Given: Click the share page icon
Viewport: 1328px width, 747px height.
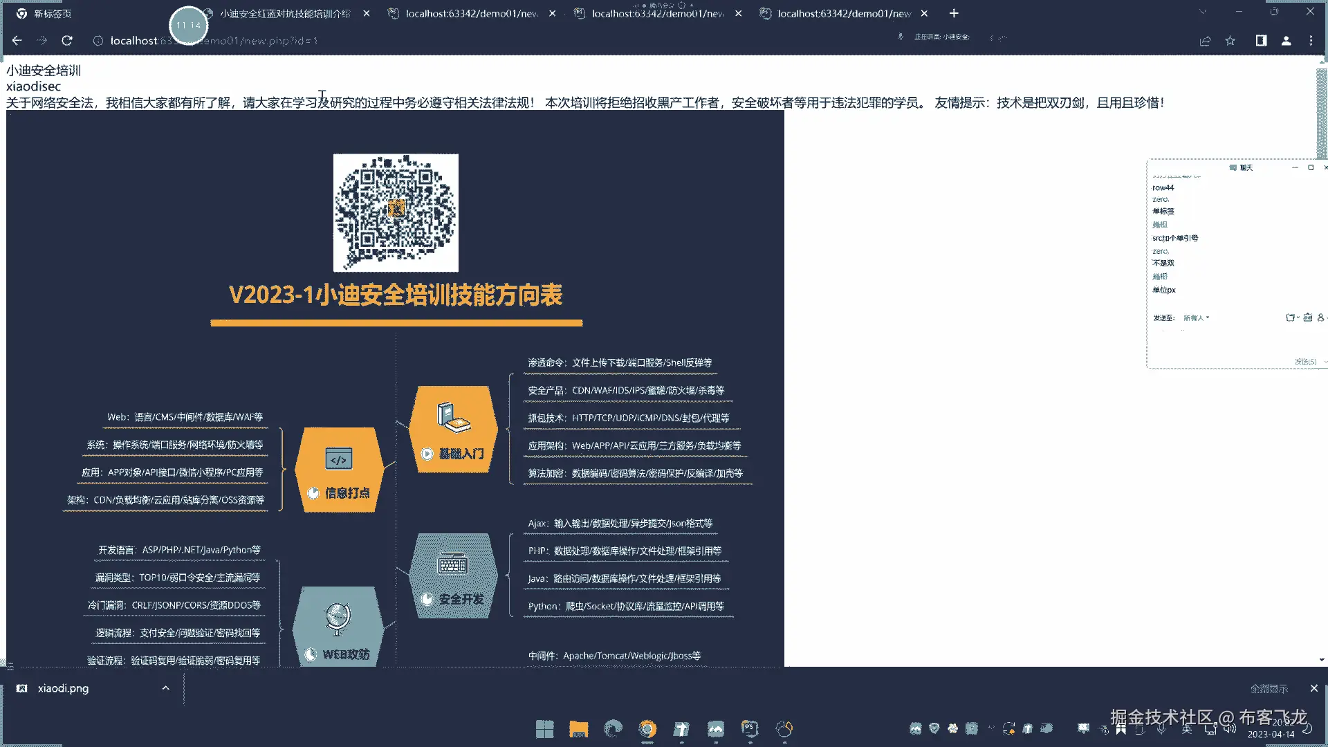Looking at the screenshot, I should tap(1205, 41).
